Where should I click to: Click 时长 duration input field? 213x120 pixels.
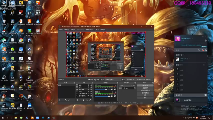[x=128, y=88]
